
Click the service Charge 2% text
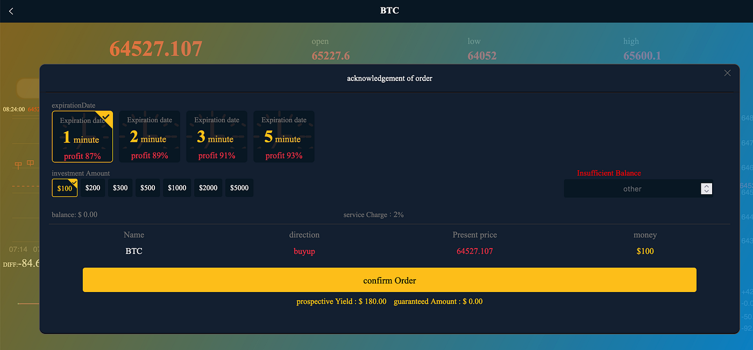click(374, 215)
